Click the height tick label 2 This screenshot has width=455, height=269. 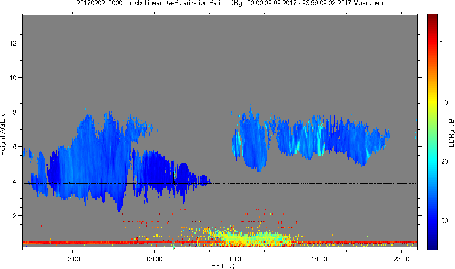point(15,216)
